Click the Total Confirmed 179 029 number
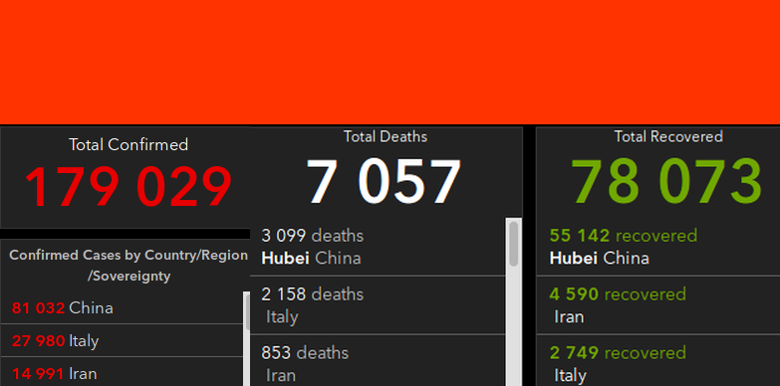 point(129,187)
